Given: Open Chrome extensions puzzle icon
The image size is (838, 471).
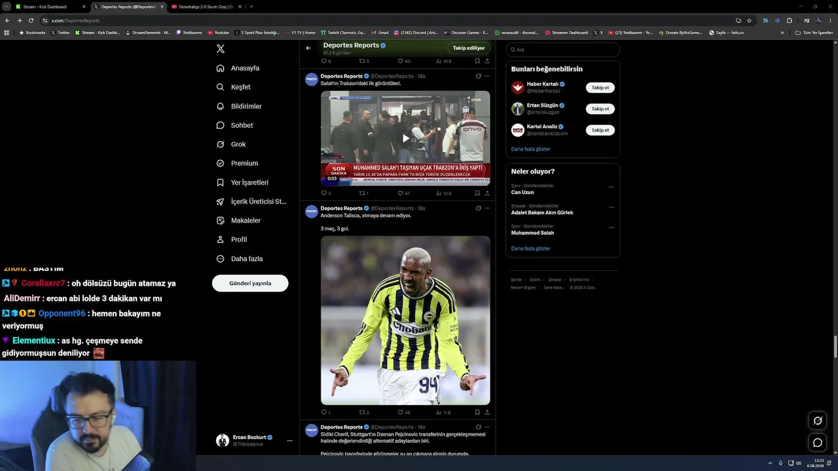Looking at the screenshot, I should pyautogui.click(x=789, y=20).
